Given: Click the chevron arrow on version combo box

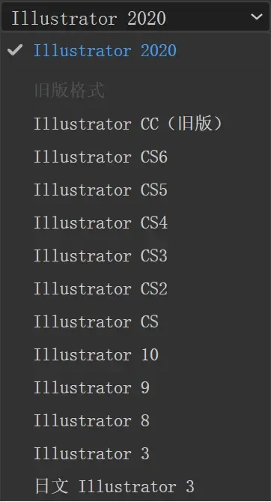Looking at the screenshot, I should point(257,16).
